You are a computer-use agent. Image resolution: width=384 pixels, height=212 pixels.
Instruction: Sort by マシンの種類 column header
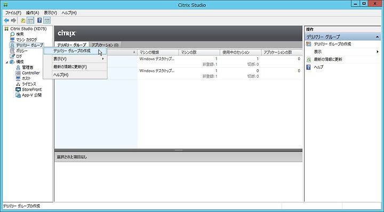(x=158, y=52)
